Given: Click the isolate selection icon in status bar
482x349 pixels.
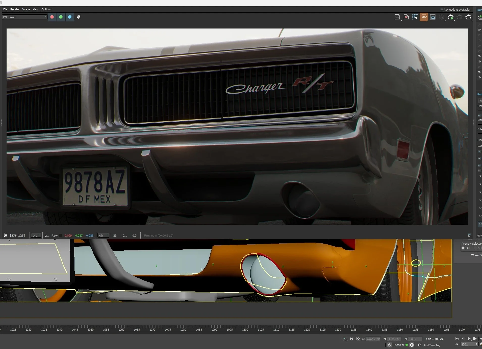Looking at the screenshot, I should 345,339.
